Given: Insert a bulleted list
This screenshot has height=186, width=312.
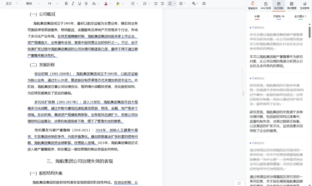Looking at the screenshot, I should point(133,3).
